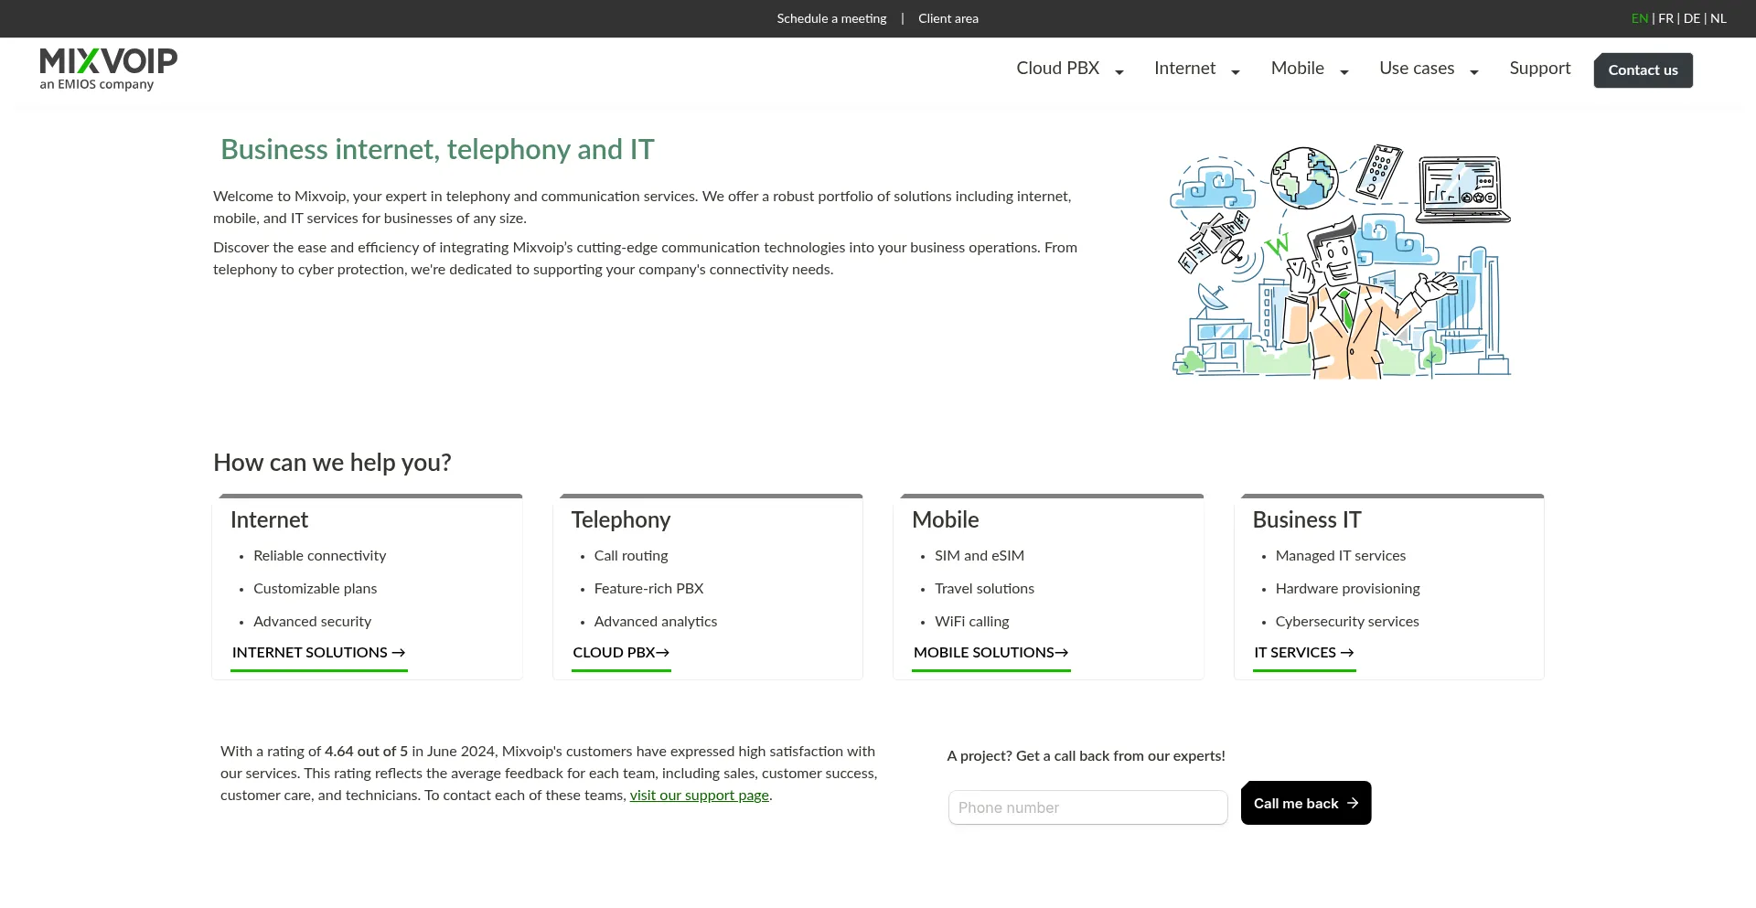Click Schedule a meeting
Screen dimensions: 1756x908
pyautogui.click(x=830, y=18)
